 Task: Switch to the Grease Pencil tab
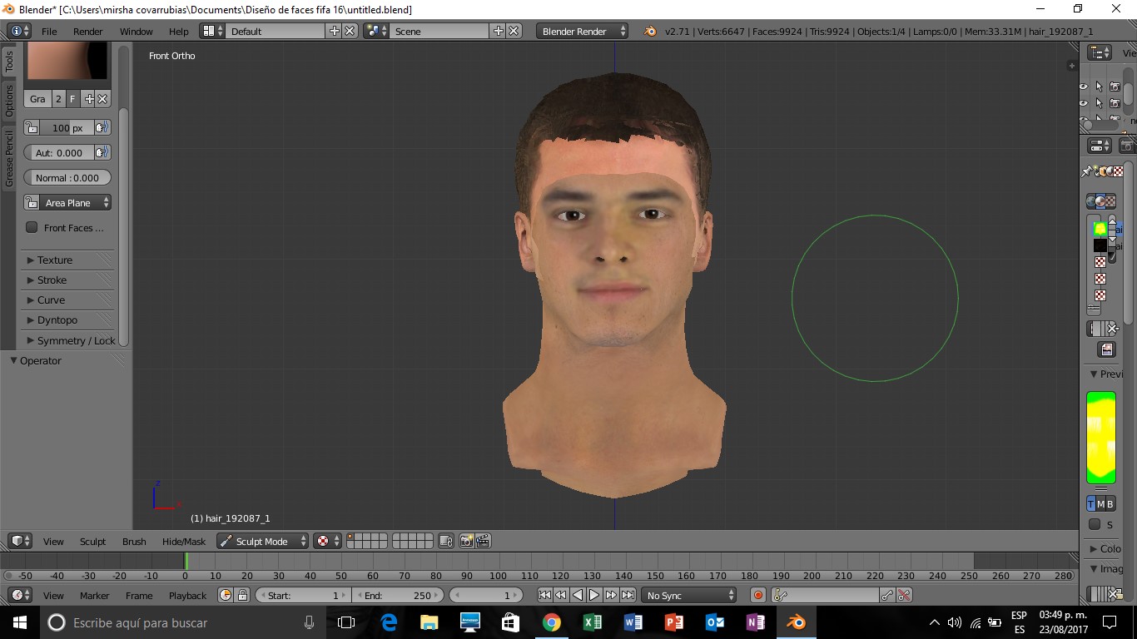[9, 158]
